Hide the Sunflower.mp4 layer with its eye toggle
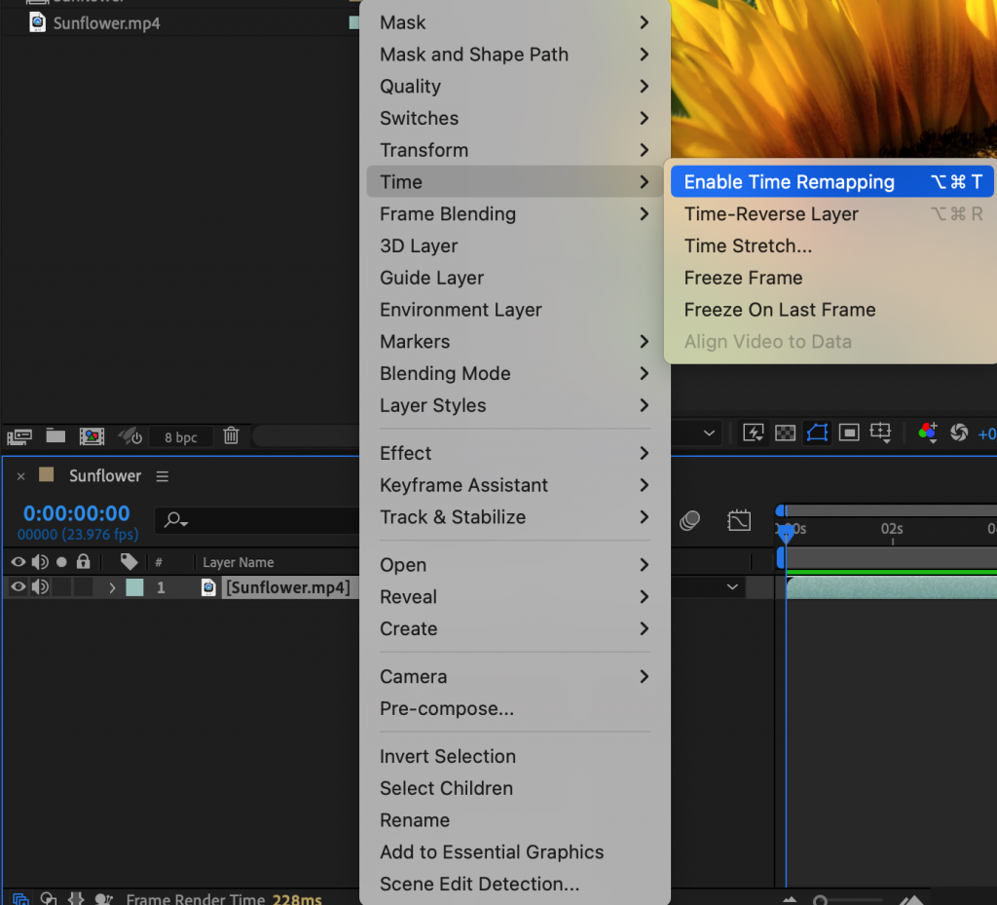Image resolution: width=997 pixels, height=905 pixels. pos(17,585)
